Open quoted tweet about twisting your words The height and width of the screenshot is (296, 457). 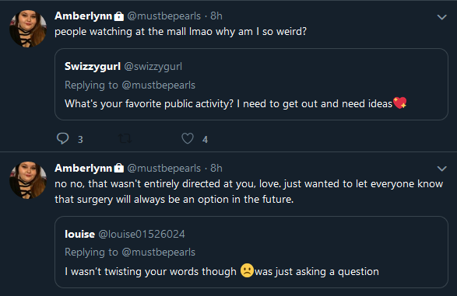click(251, 252)
